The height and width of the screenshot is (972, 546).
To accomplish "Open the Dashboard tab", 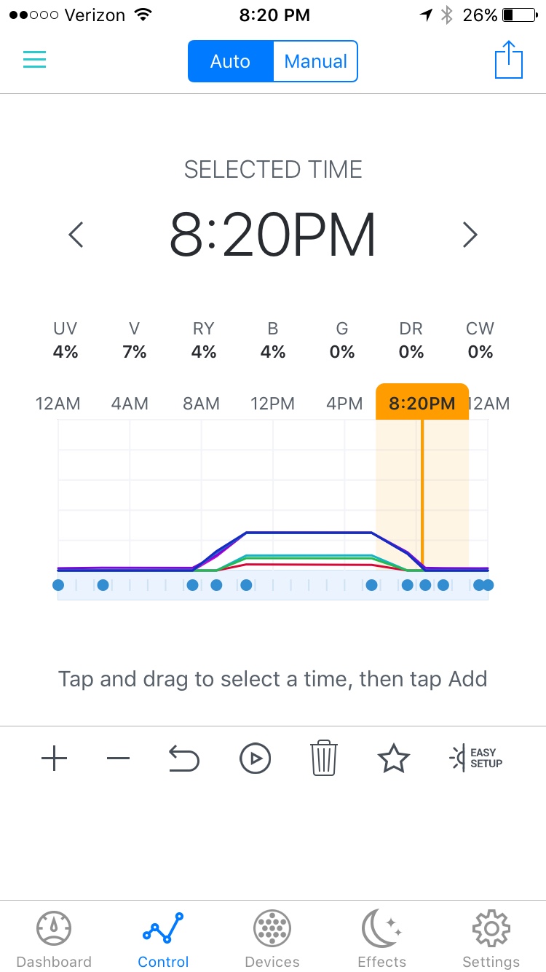I will pos(54,939).
